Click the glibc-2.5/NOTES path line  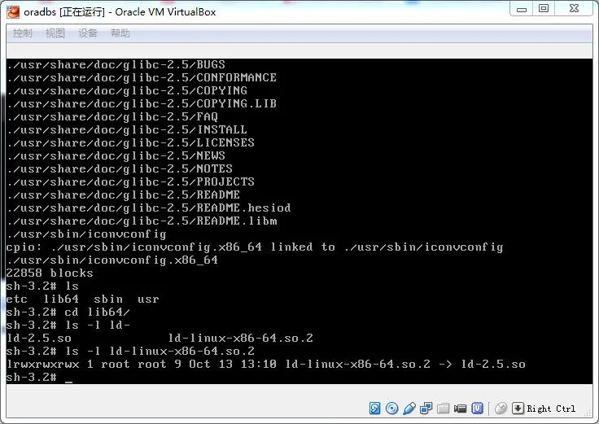click(120, 168)
